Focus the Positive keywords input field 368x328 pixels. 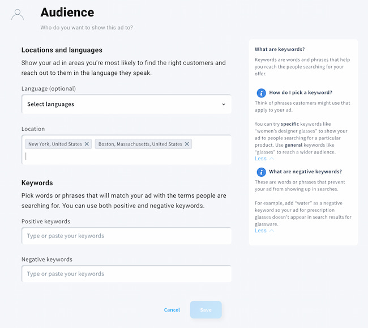126,236
